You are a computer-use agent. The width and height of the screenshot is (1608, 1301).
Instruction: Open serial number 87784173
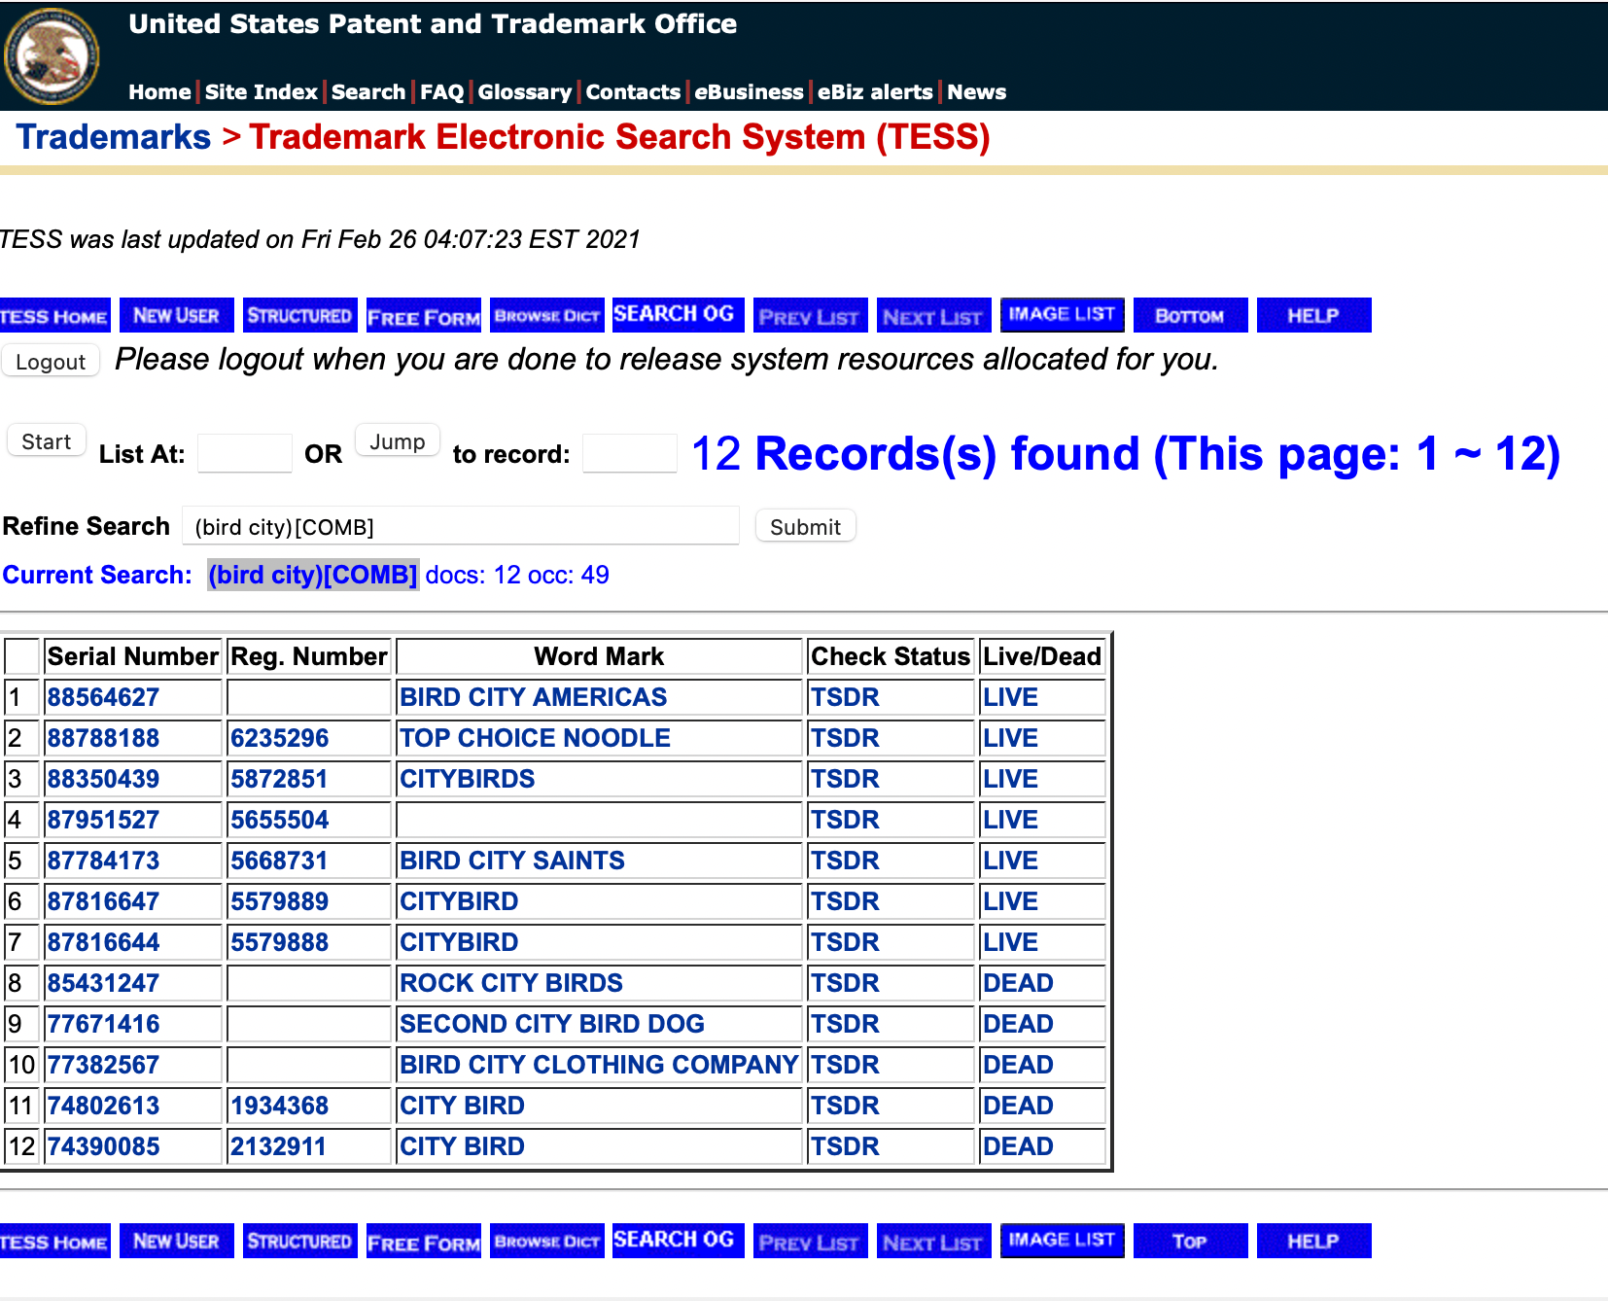(103, 861)
